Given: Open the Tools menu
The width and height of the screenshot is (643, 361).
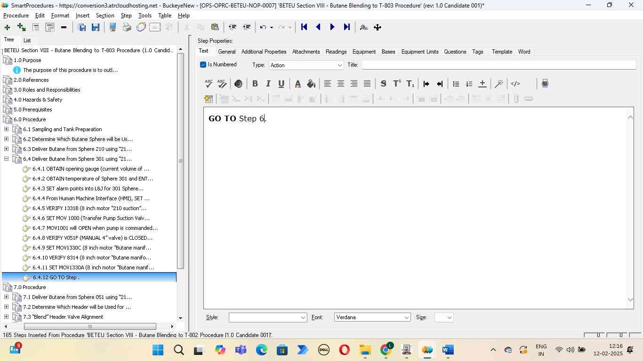Looking at the screenshot, I should pyautogui.click(x=145, y=16).
